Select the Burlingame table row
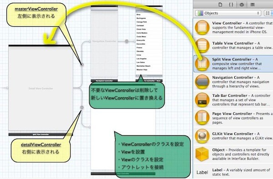 click(x=149, y=18)
